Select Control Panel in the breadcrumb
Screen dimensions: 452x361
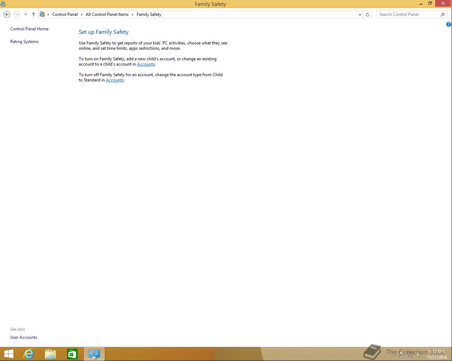coord(65,14)
